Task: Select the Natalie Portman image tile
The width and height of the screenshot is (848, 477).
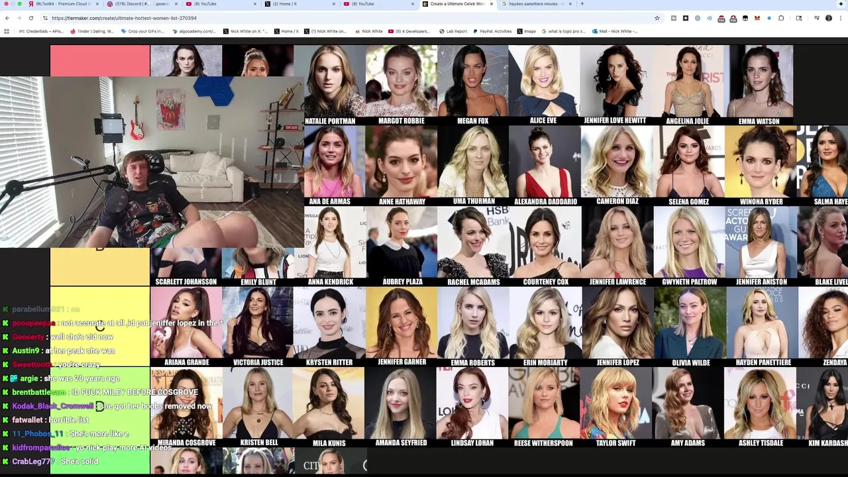Action: point(329,85)
